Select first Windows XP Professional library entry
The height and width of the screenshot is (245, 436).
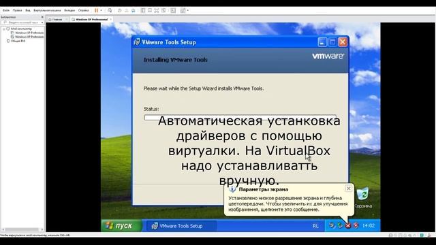[27, 33]
